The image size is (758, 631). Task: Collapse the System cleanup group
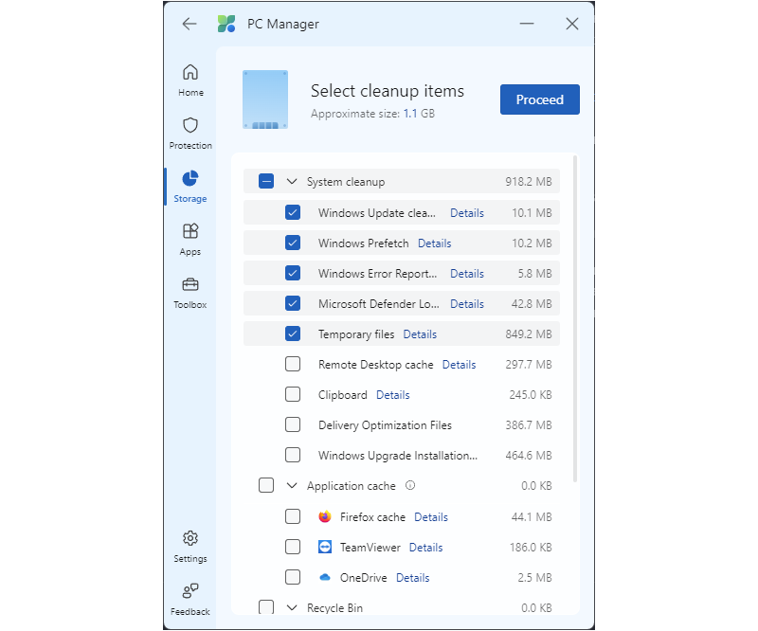point(292,181)
